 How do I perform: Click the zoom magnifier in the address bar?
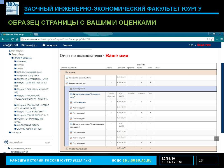coord(209,39)
